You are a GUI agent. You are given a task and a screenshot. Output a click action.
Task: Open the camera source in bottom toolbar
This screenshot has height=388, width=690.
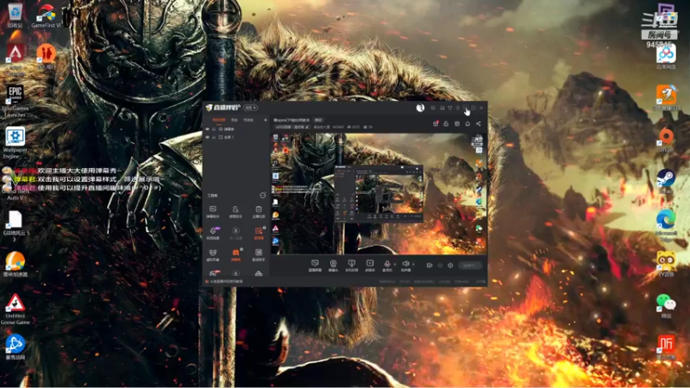click(x=333, y=266)
